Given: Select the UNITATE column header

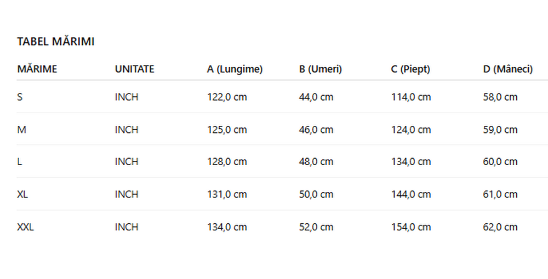Looking at the screenshot, I should tap(135, 69).
